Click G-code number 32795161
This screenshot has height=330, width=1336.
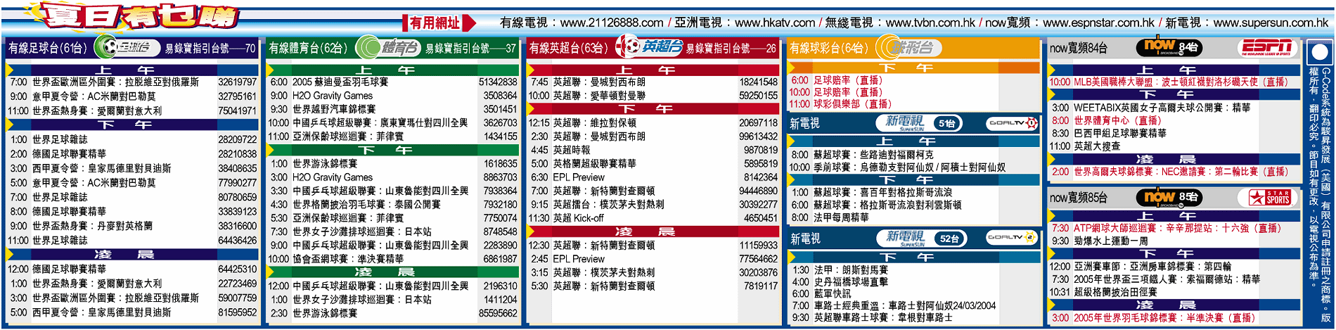pos(237,96)
